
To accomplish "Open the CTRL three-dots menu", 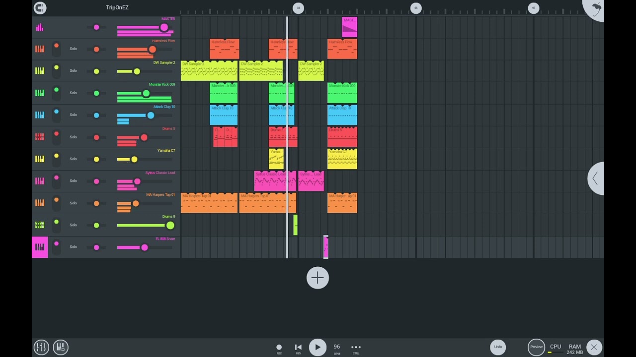I will coord(356,349).
